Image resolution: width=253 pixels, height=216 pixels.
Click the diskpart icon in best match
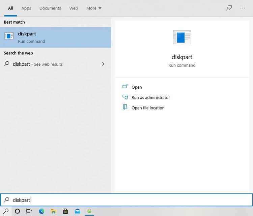pos(9,36)
